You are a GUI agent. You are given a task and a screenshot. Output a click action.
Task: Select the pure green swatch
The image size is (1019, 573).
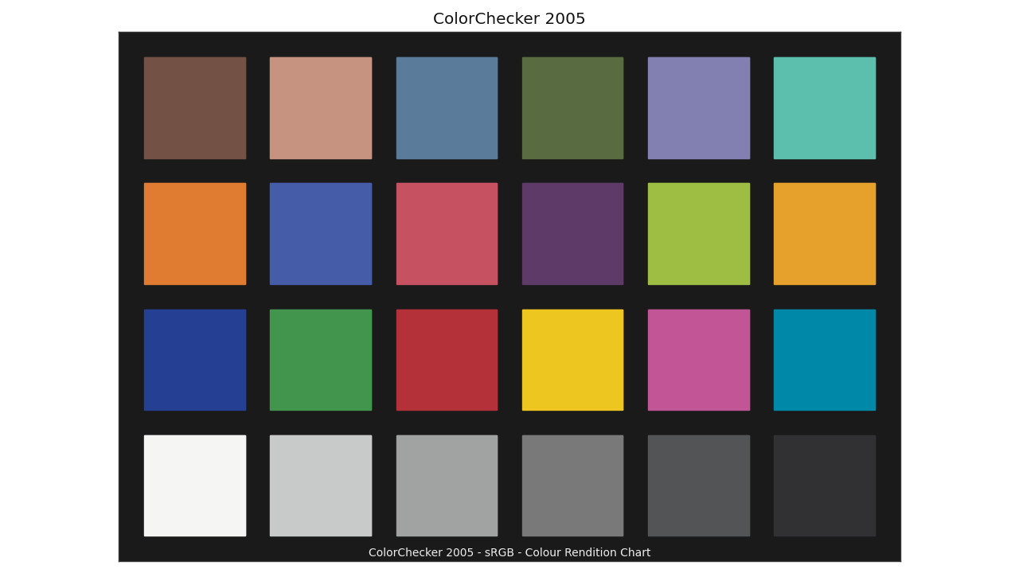pos(321,360)
